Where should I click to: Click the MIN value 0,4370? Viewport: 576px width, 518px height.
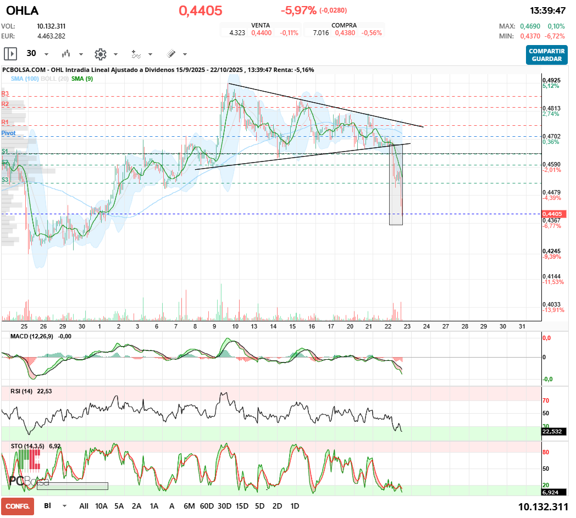click(x=530, y=36)
